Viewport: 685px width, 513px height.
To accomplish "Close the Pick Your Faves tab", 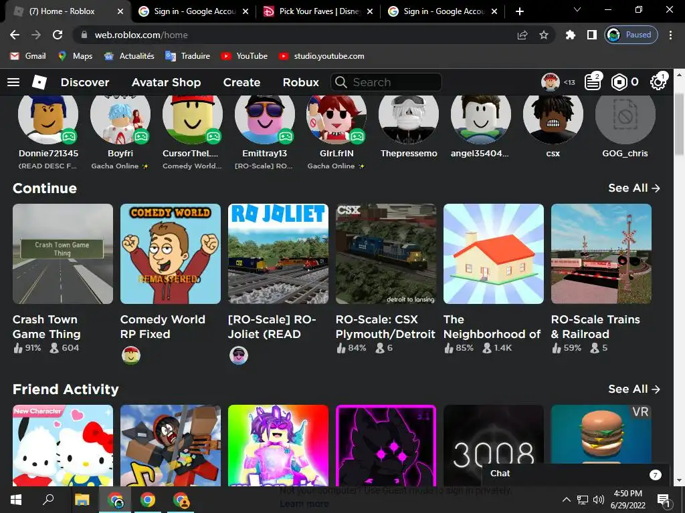I will click(x=369, y=11).
